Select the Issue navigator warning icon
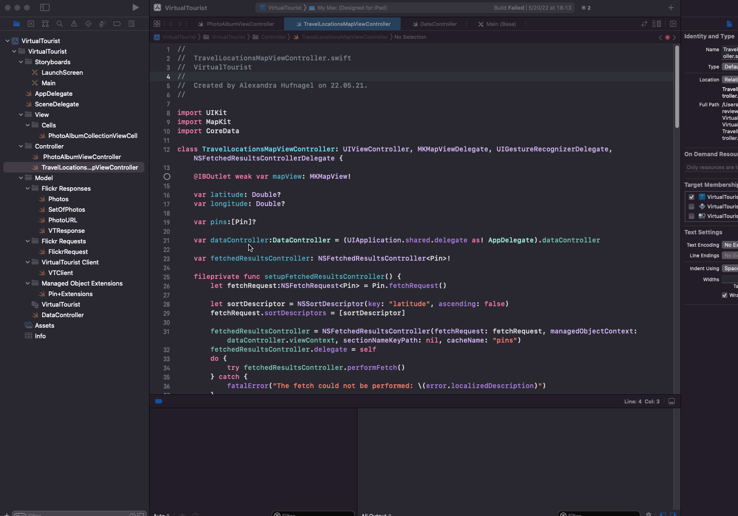This screenshot has height=516, width=738. click(73, 23)
